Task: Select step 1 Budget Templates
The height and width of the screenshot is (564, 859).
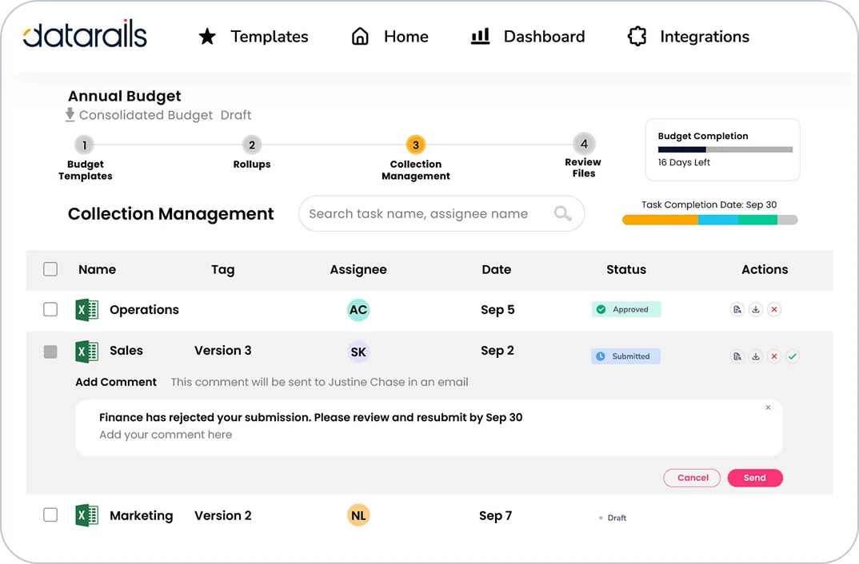Action: (84, 145)
